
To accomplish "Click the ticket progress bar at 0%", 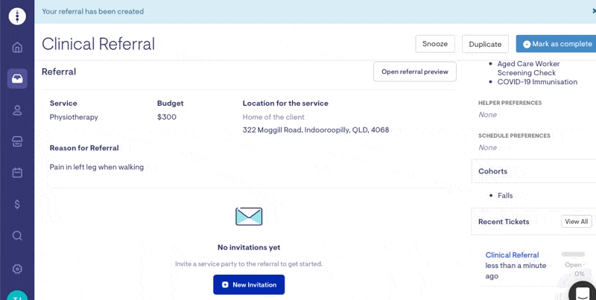I will [573, 255].
